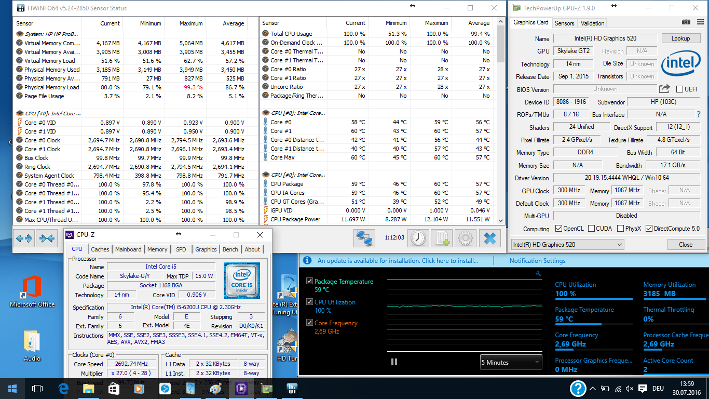Switch to GPU-Z Sensors tab

coord(565,23)
